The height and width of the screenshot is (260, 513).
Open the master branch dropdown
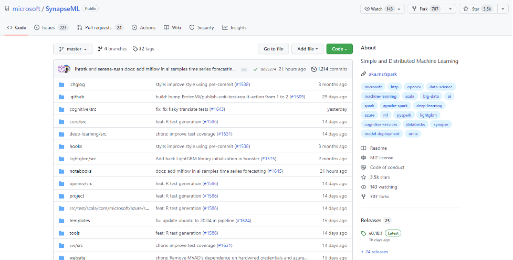pyautogui.click(x=72, y=49)
